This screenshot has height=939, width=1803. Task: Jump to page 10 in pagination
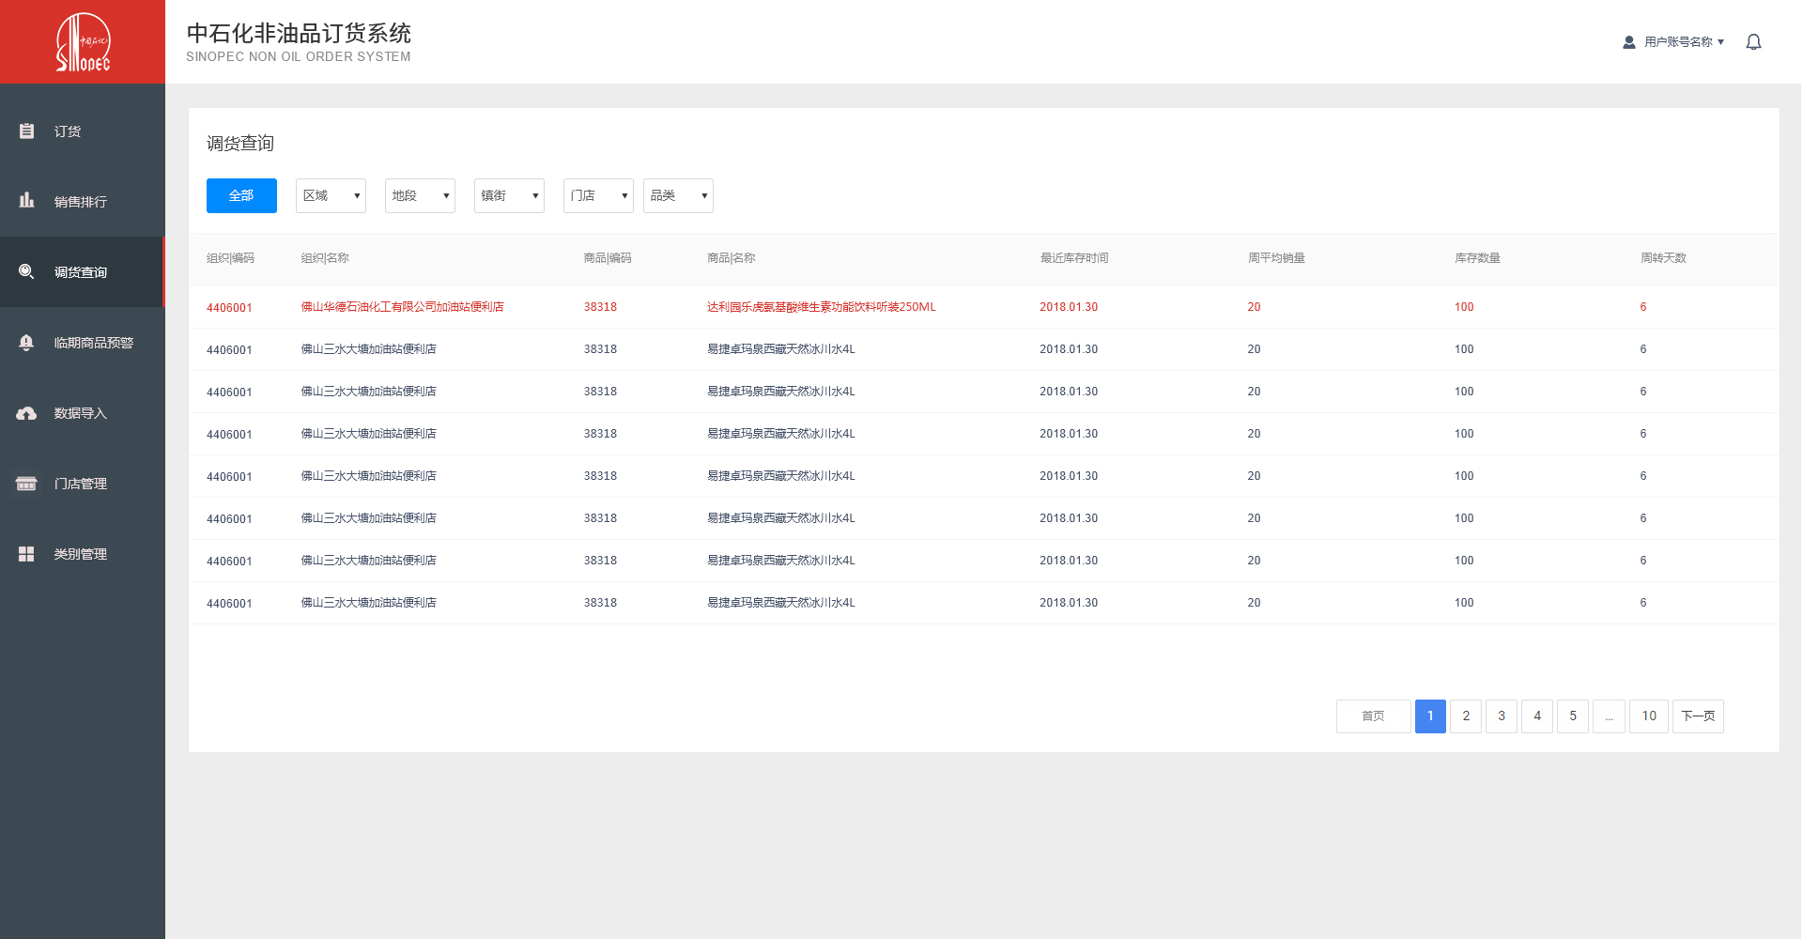coord(1649,716)
